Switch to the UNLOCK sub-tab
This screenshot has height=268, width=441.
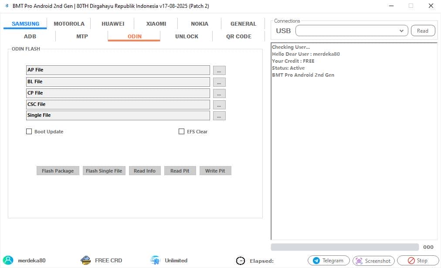coord(187,36)
